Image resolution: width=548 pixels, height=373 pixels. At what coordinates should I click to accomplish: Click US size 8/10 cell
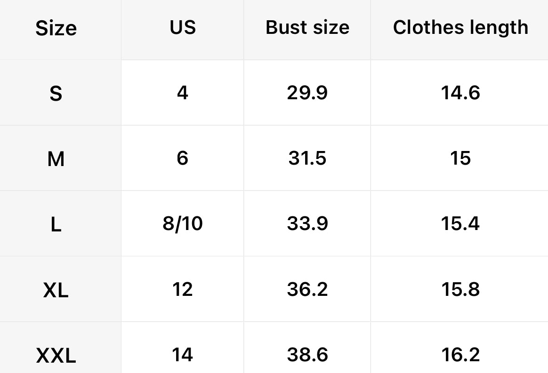183,224
